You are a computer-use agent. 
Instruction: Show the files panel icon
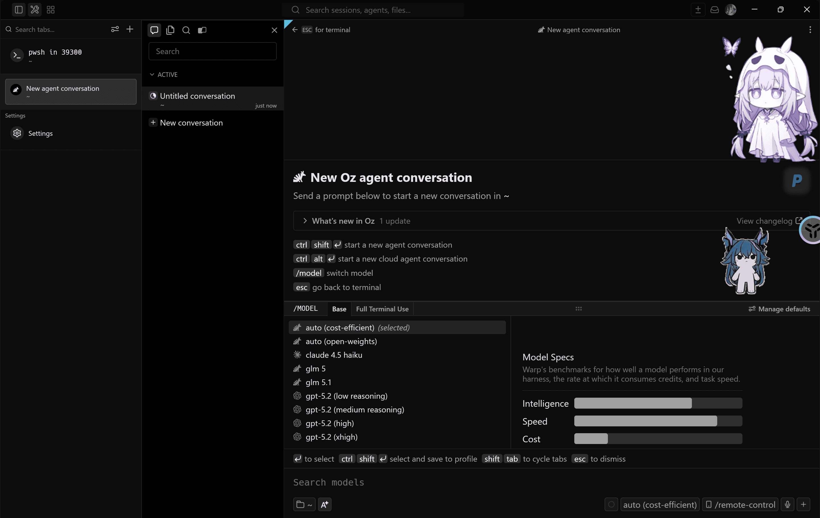[x=170, y=30]
